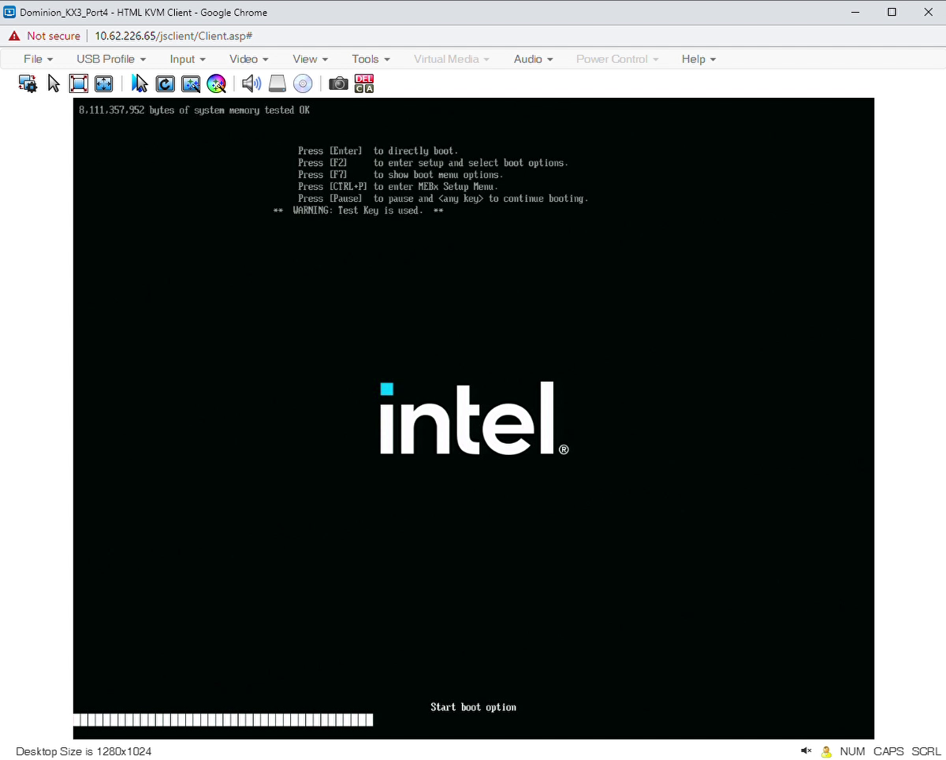Click 'Start boot option' text
946x760 pixels.
(x=473, y=707)
